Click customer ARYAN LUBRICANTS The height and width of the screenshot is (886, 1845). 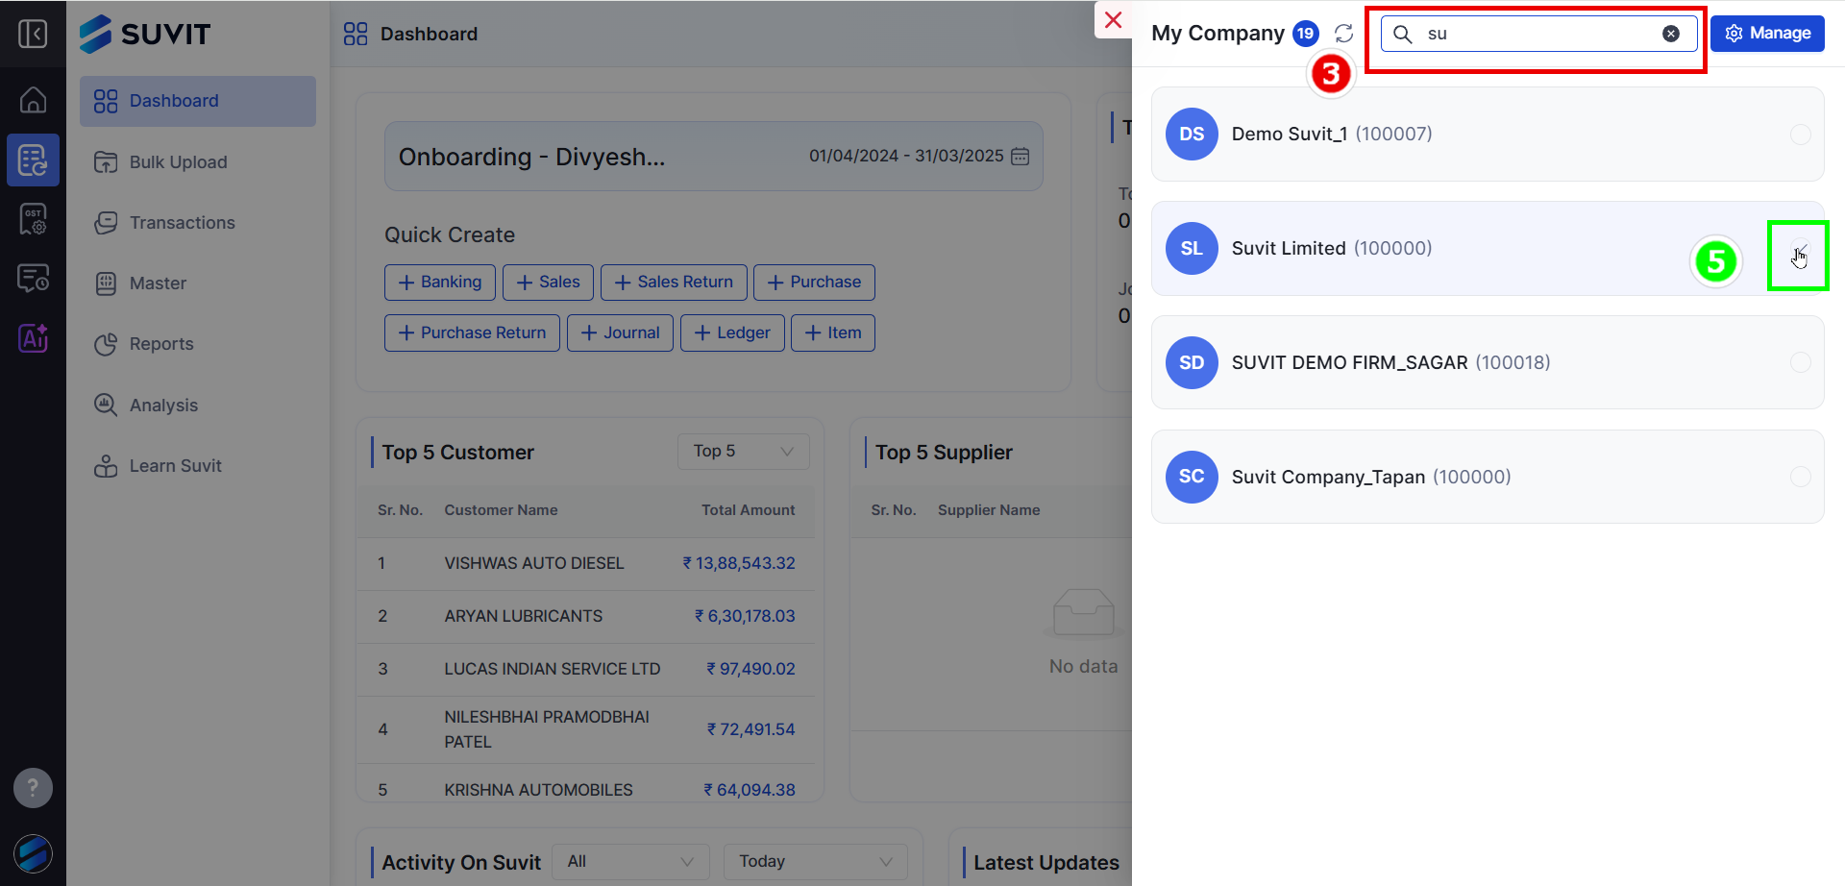(x=524, y=616)
